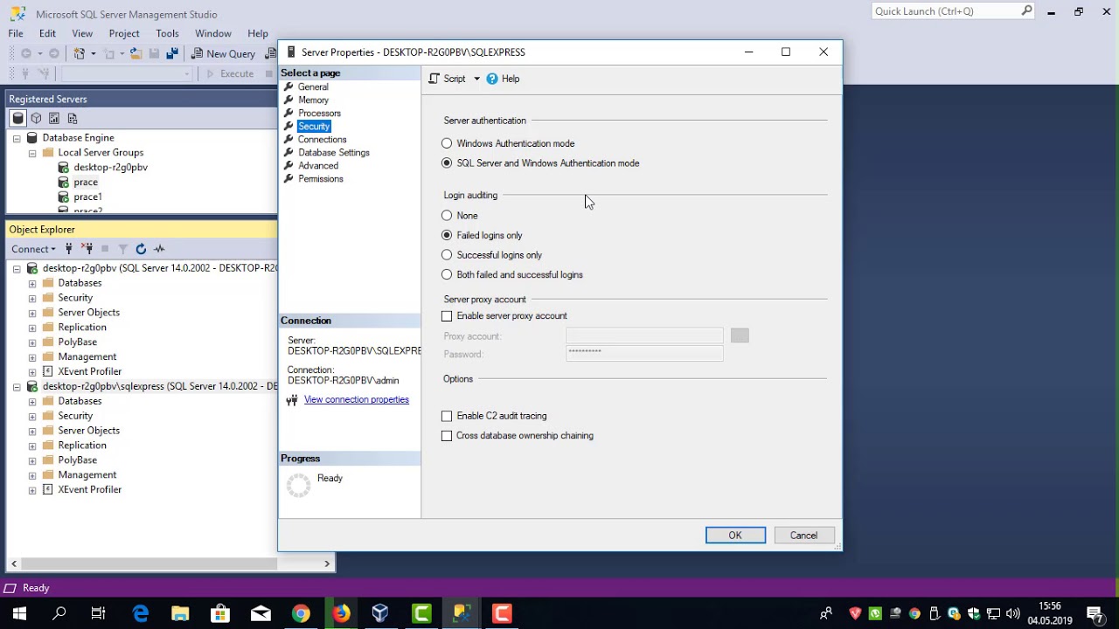
Task: Launch Microsoft Edge from taskbar
Action: coord(141,613)
